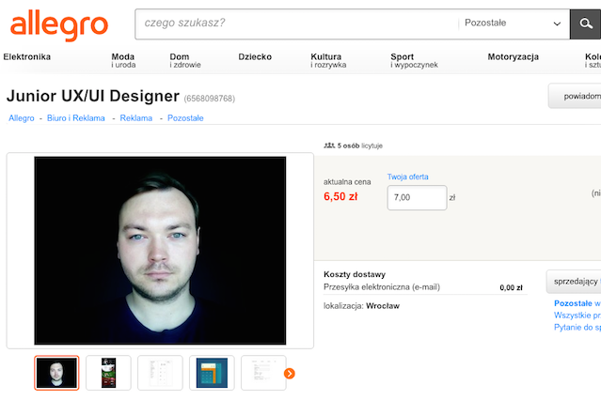Select the first portrait thumbnail
The height and width of the screenshot is (400, 601).
point(57,373)
